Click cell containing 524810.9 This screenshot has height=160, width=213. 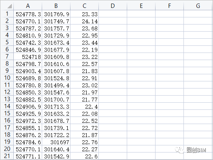28,35
